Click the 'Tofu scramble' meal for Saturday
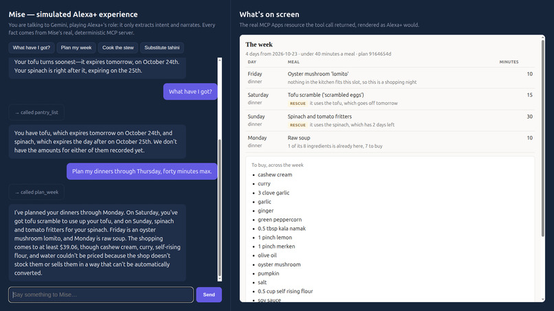The image size is (554, 311). tap(325, 95)
